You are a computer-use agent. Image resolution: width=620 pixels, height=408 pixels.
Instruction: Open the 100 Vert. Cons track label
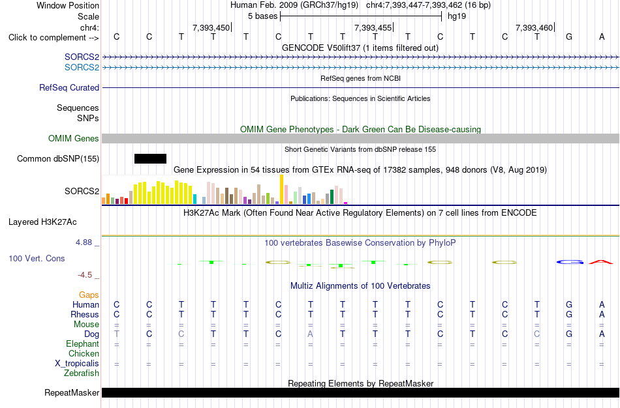click(x=37, y=258)
